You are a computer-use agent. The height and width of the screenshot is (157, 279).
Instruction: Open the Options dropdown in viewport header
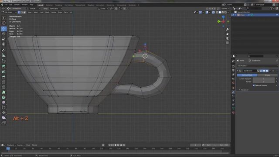(x=225, y=9)
